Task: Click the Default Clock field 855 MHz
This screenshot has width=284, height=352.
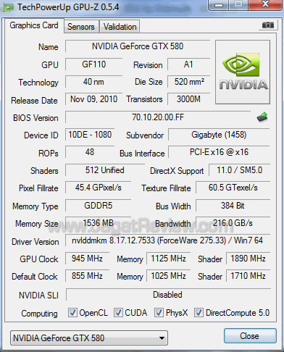Action: (87, 276)
